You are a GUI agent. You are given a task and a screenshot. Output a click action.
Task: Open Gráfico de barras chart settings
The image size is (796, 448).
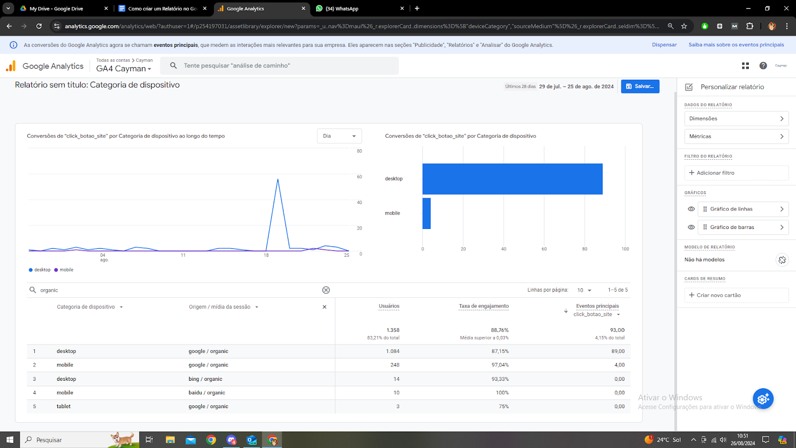tap(743, 227)
